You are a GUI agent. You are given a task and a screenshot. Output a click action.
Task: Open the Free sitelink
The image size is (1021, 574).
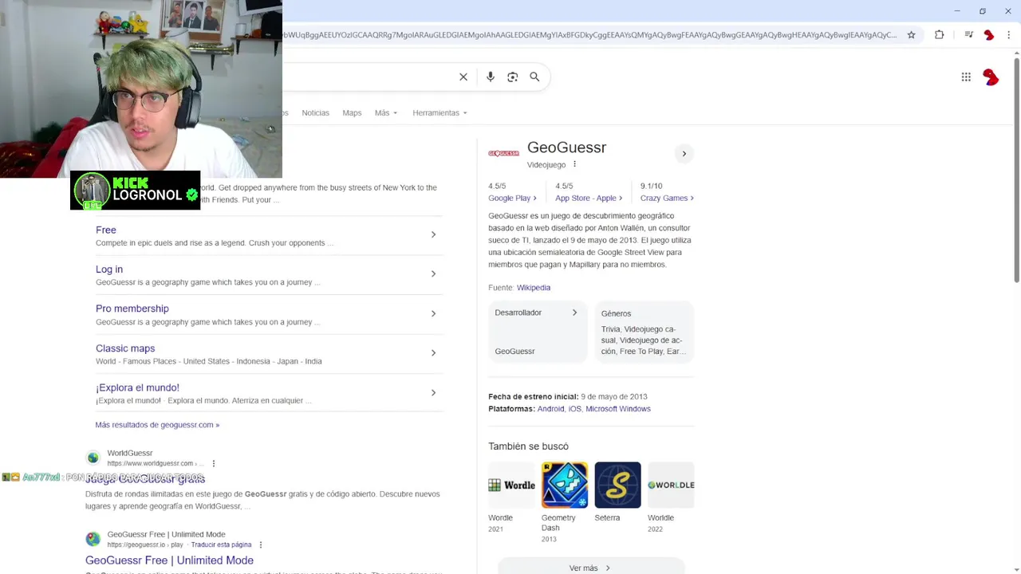click(106, 230)
